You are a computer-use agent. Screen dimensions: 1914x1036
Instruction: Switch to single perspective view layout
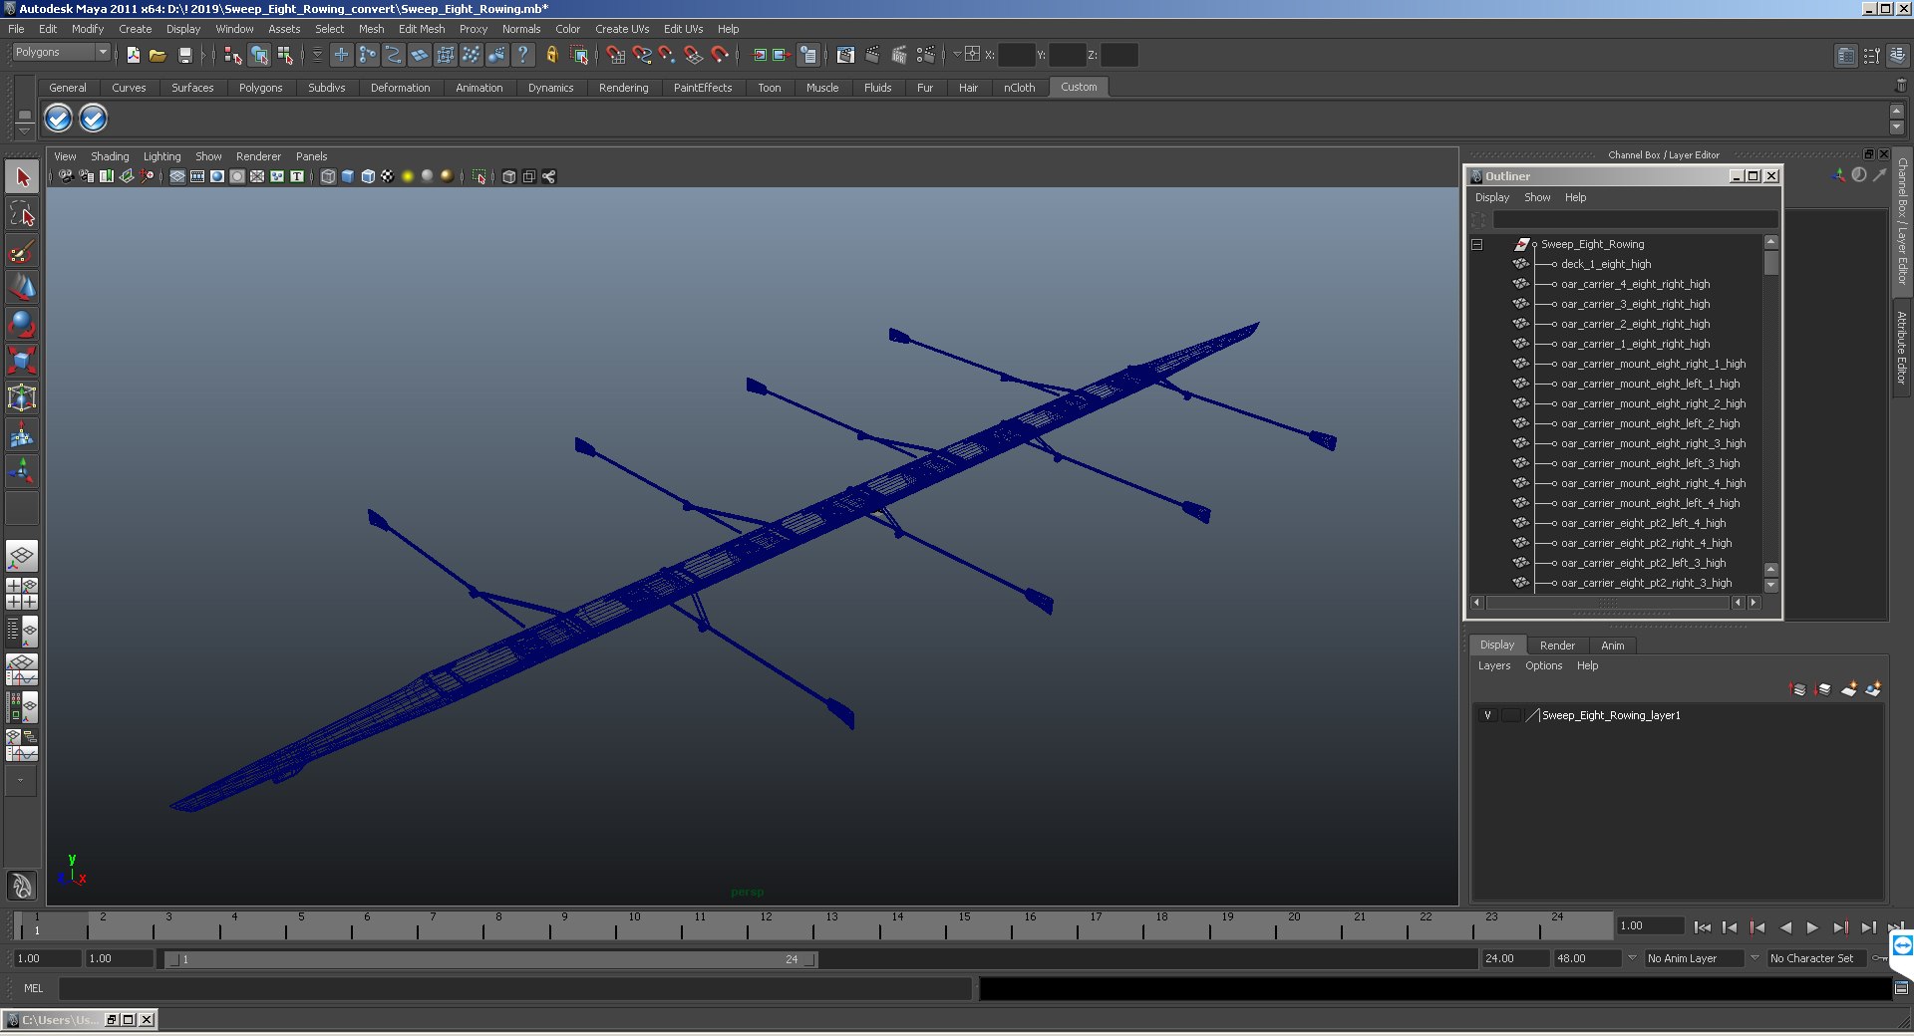[22, 556]
